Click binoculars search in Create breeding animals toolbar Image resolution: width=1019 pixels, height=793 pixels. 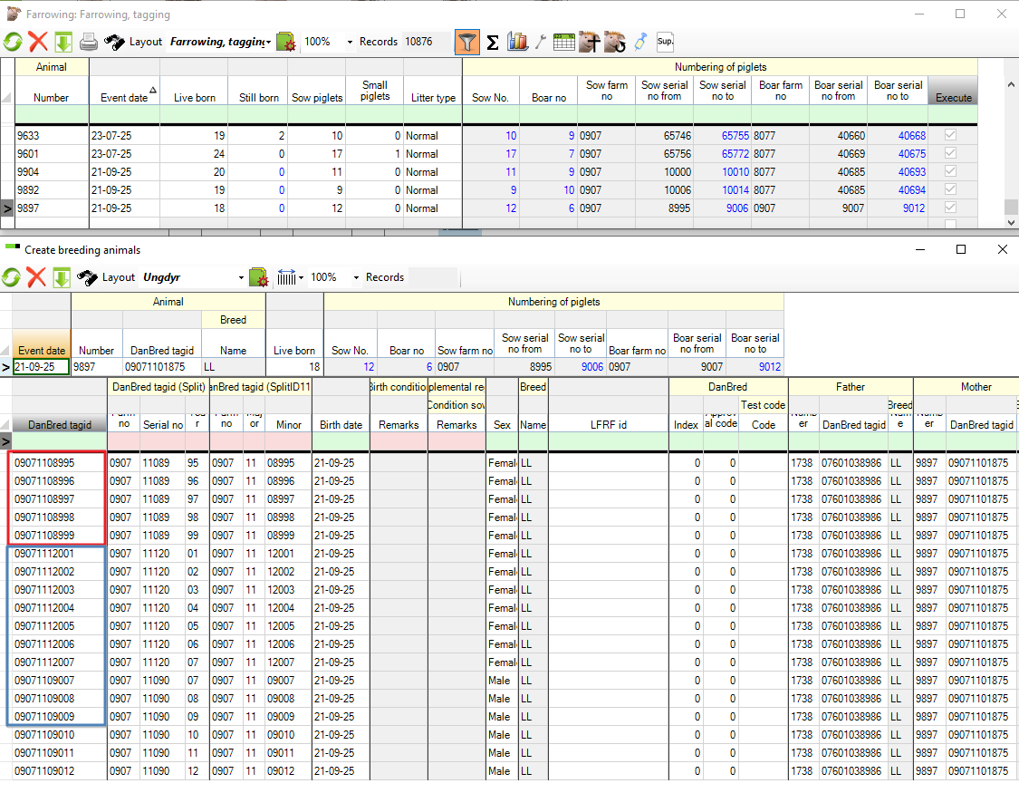[87, 277]
